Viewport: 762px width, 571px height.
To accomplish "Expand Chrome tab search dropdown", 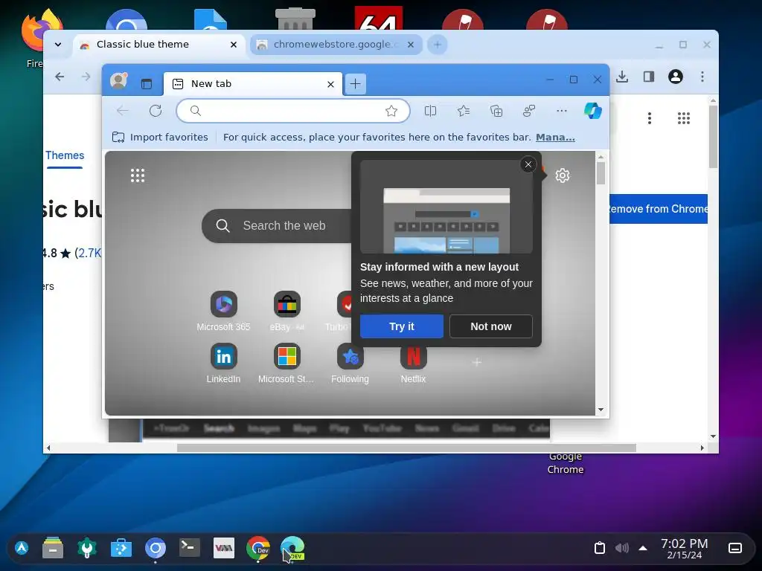I will [58, 45].
